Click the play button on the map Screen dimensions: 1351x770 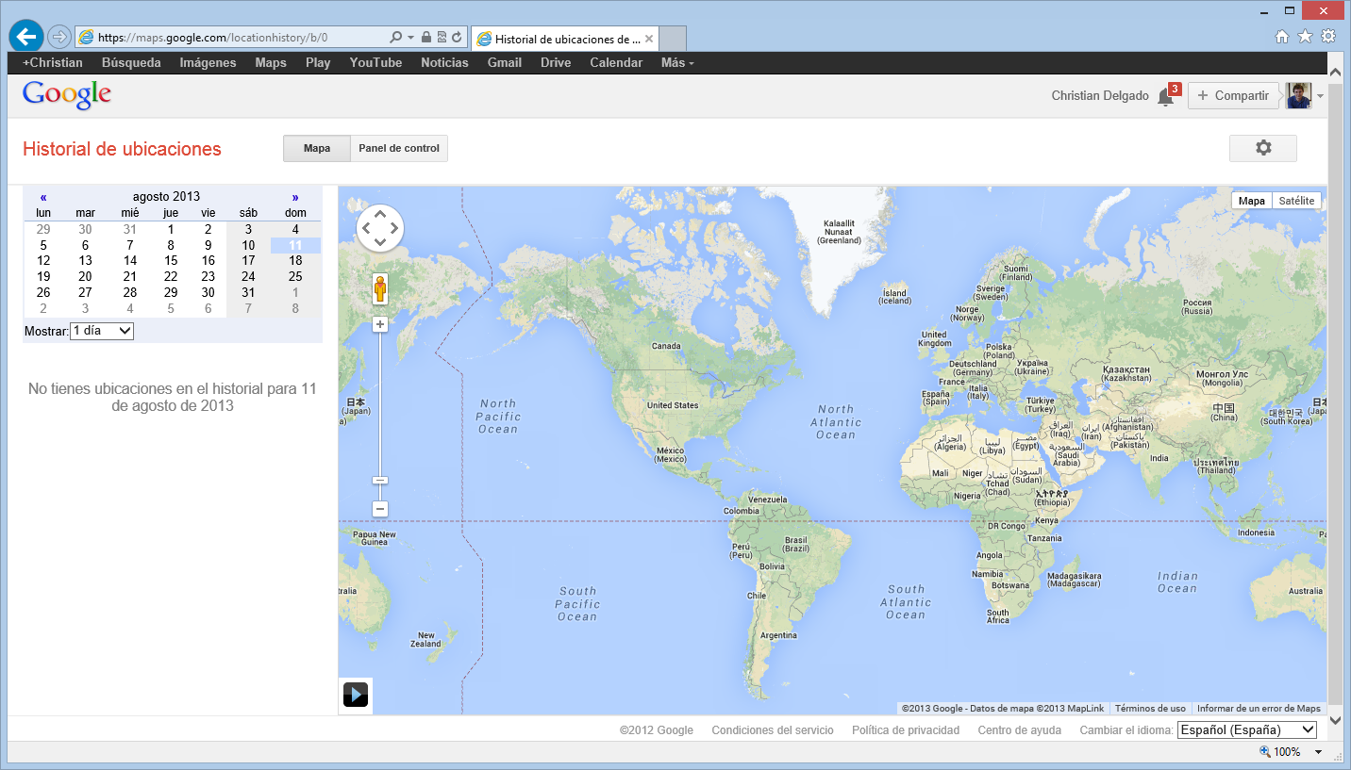click(356, 695)
